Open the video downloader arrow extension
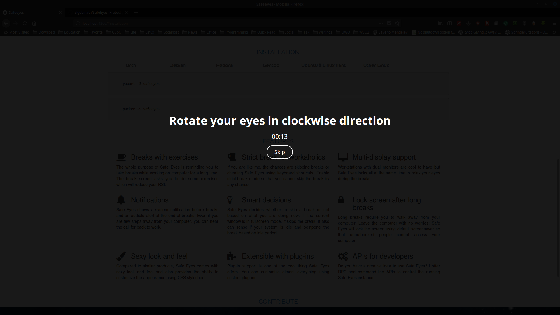The height and width of the screenshot is (315, 560). point(543,23)
